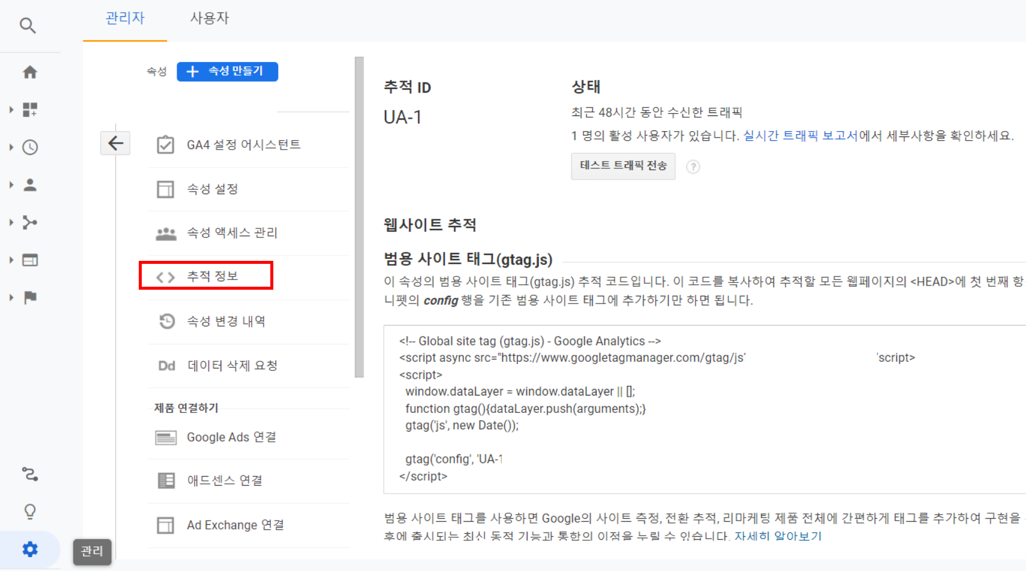The height and width of the screenshot is (571, 1026).
Task: Click the 웹사이트 추적 heading
Action: click(430, 225)
